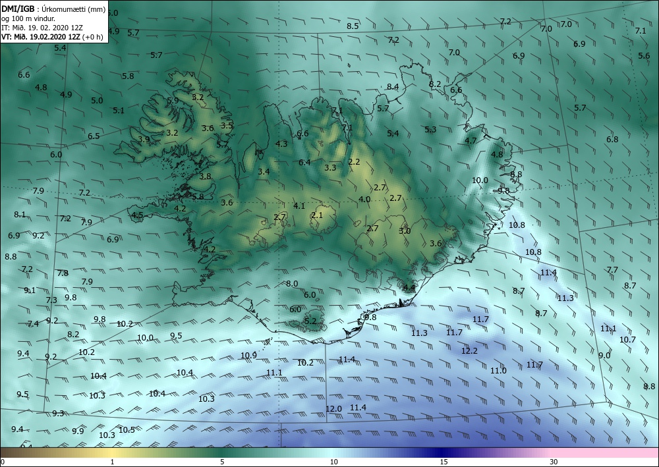Click the 'DMI/IGB : Úrkomumætti (mm)' title text
The width and height of the screenshot is (659, 467).
[x=53, y=9]
